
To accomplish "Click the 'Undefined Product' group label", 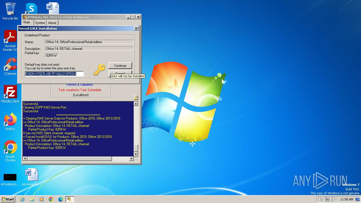I will [x=37, y=35].
